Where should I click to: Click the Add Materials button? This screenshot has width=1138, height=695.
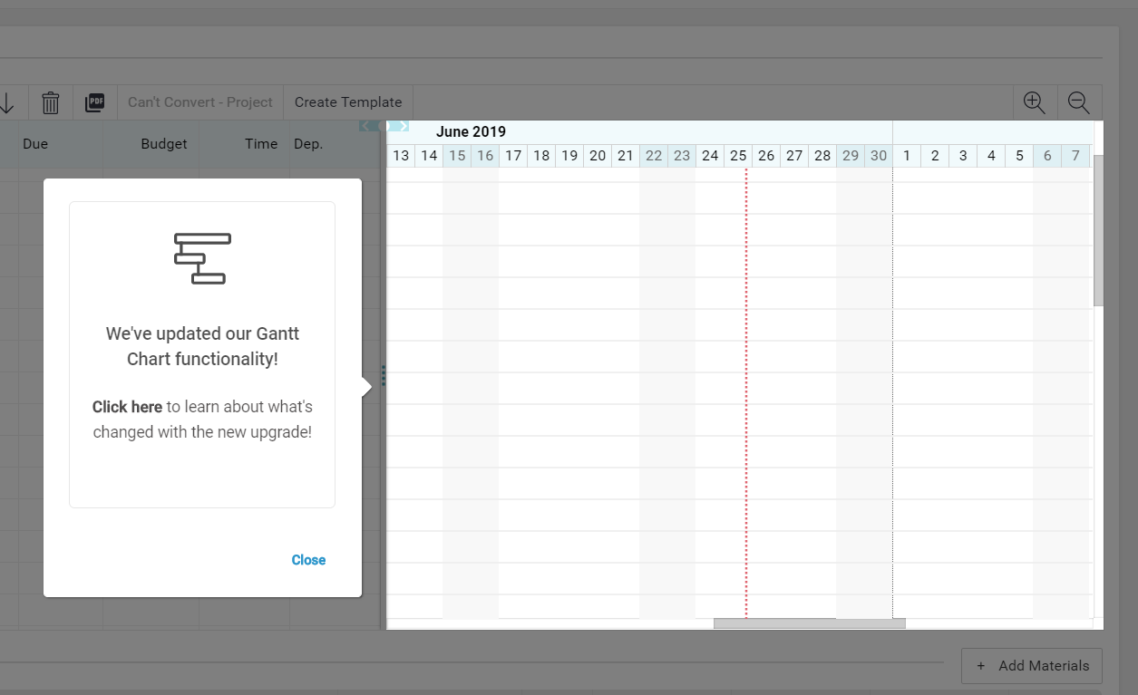(x=1032, y=666)
